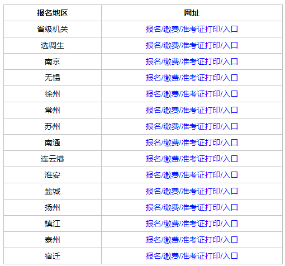Click the 苏州 报名 entry link
This screenshot has height=266, width=285.
click(x=192, y=126)
